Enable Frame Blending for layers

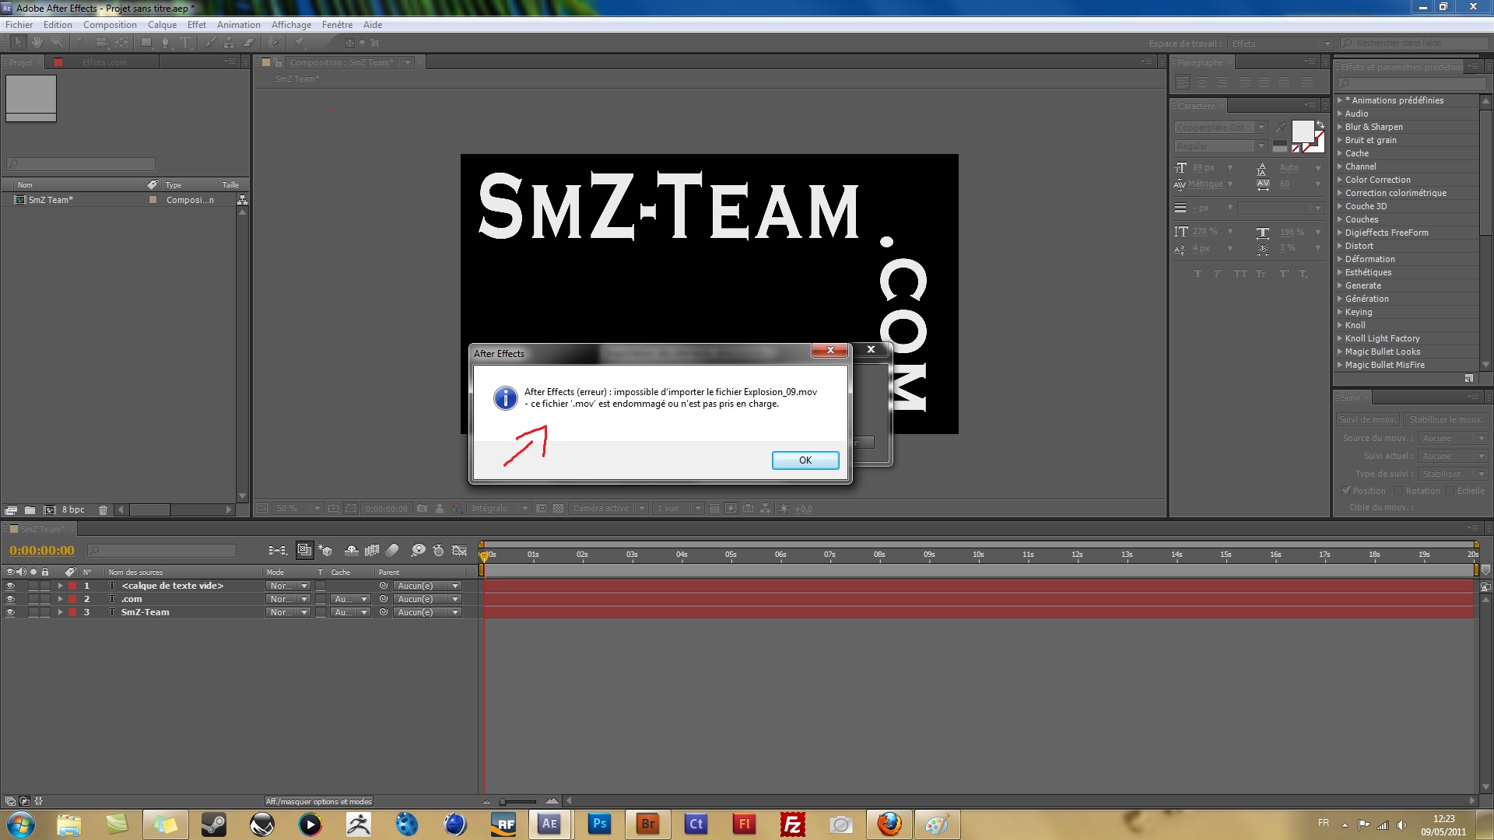coord(372,550)
